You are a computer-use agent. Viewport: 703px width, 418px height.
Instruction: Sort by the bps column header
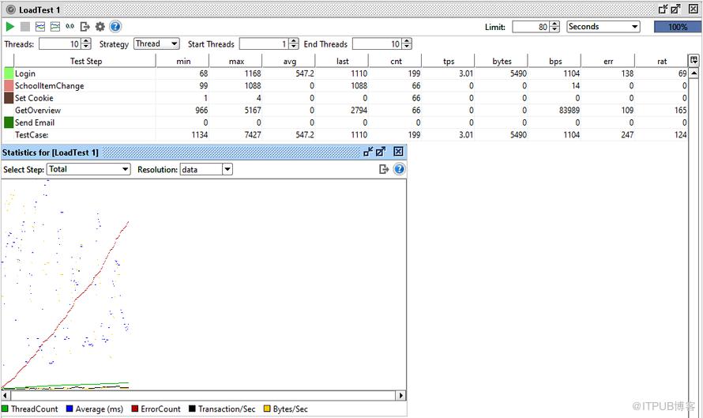[x=555, y=61]
